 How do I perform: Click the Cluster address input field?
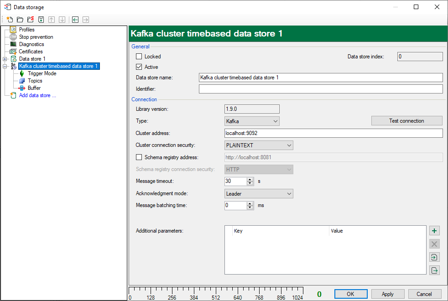[x=333, y=133]
